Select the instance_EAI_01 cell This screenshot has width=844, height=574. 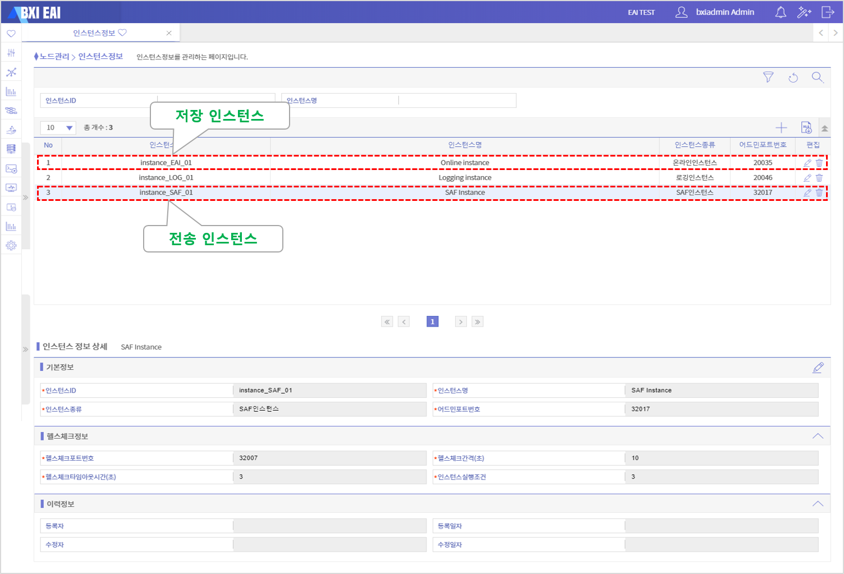click(x=166, y=163)
